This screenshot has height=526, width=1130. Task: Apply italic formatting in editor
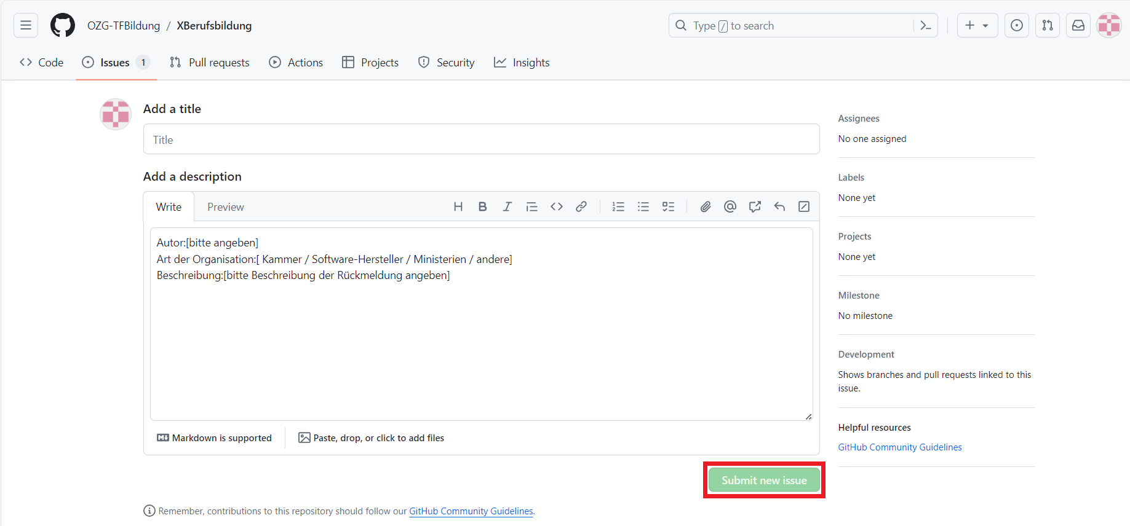pyautogui.click(x=507, y=206)
